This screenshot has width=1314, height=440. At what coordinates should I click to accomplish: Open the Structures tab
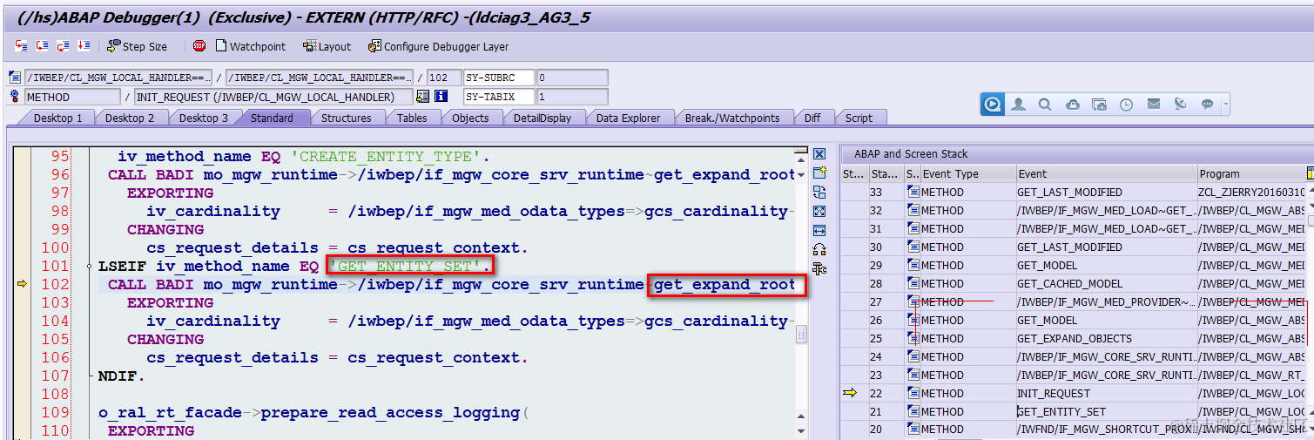(346, 118)
